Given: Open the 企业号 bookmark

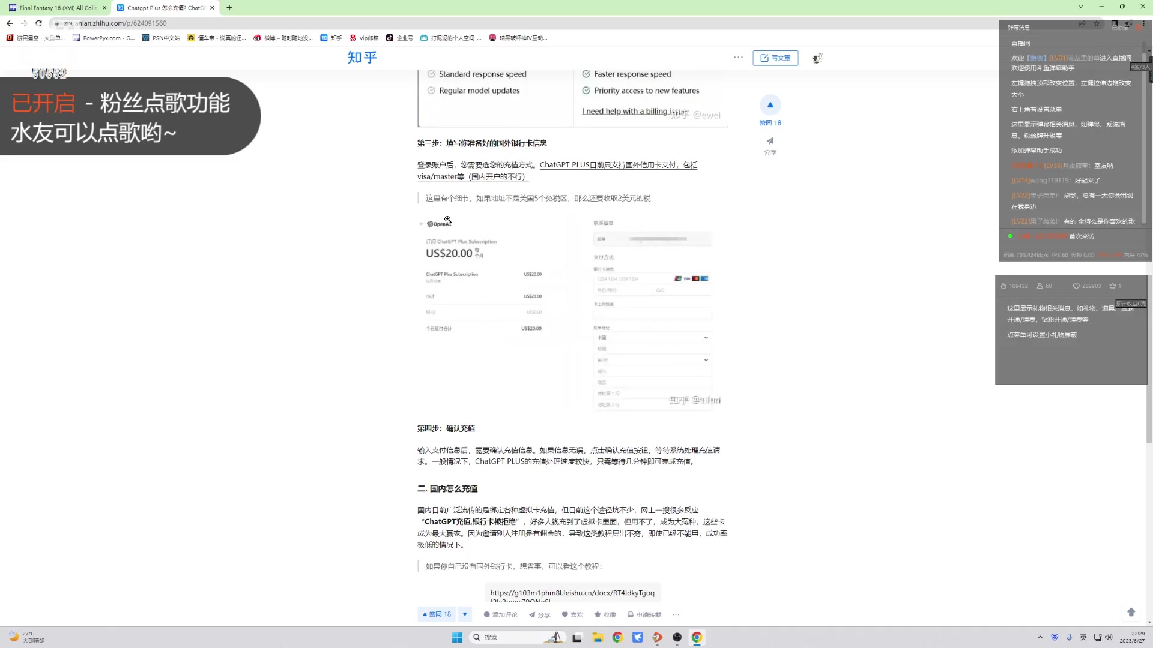Looking at the screenshot, I should pyautogui.click(x=399, y=38).
